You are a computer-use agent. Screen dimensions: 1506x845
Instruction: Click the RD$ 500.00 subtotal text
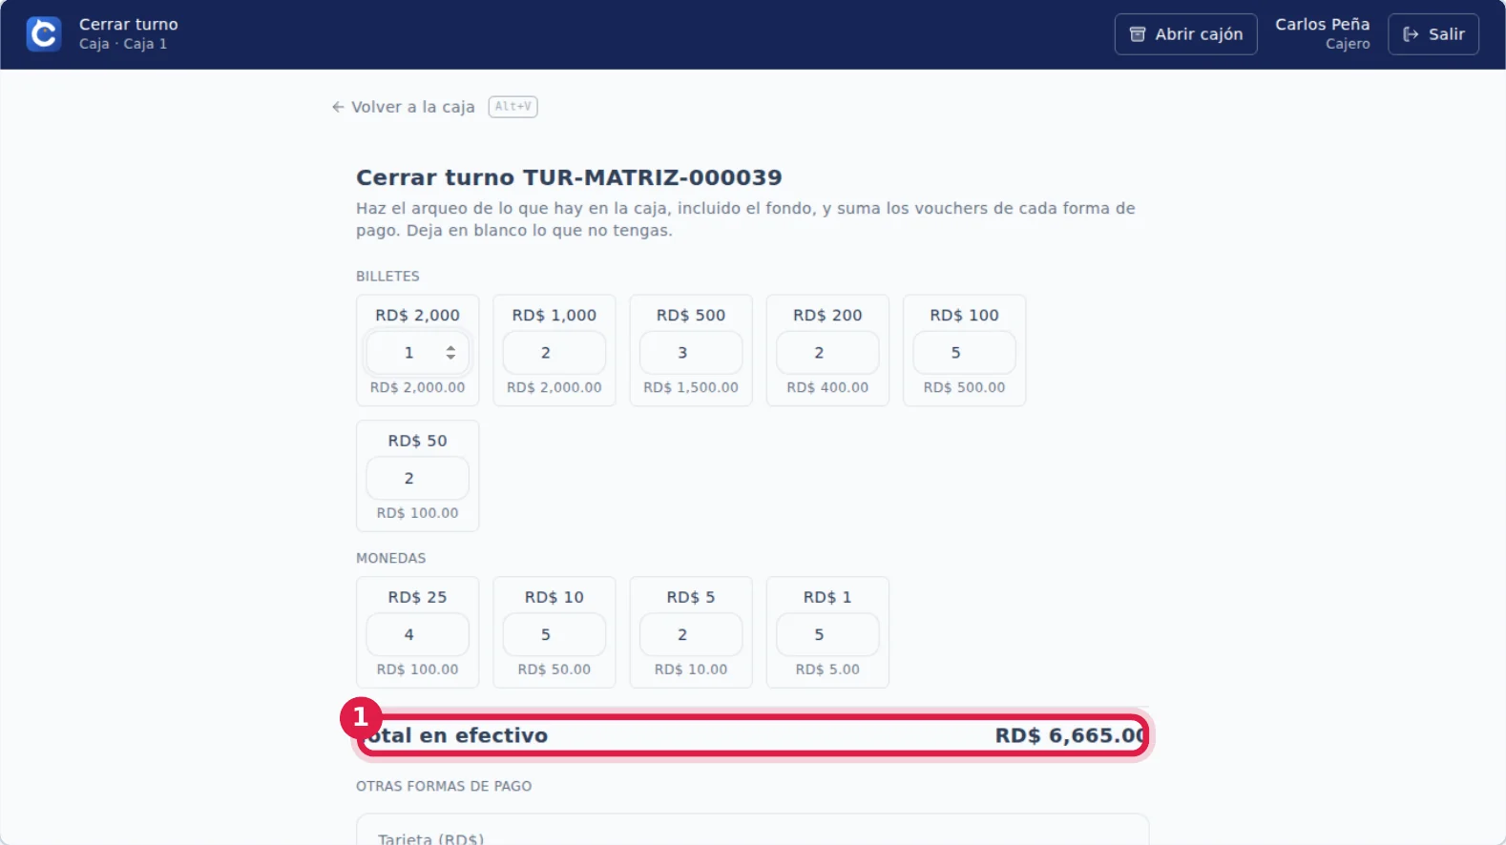coord(964,388)
